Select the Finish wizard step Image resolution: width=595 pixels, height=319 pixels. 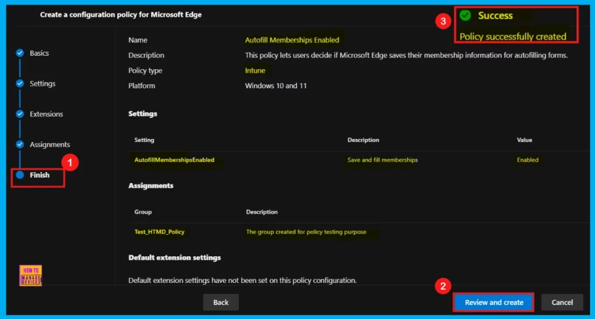[x=40, y=175]
